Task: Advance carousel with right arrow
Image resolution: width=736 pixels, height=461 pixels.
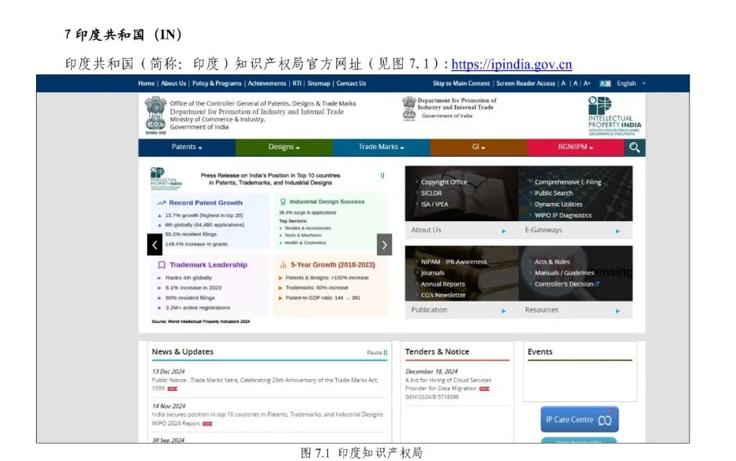Action: 384,245
